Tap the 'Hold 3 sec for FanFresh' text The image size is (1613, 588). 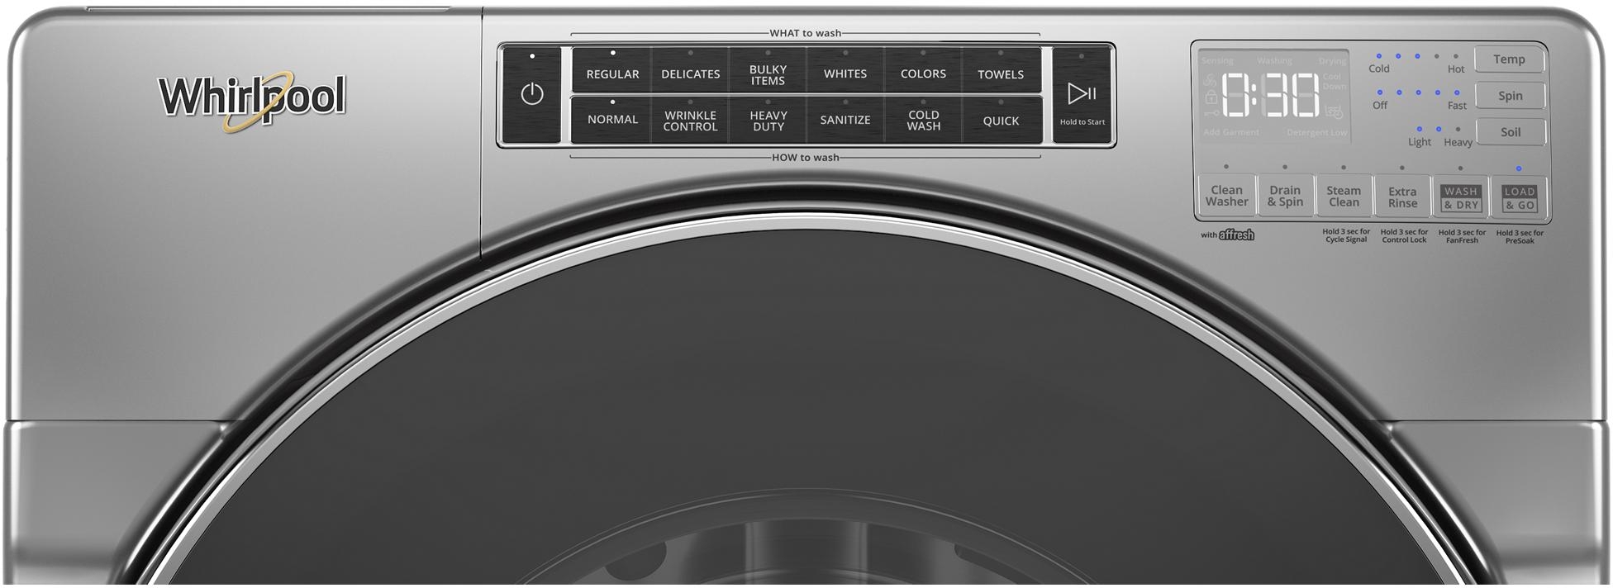point(1462,236)
